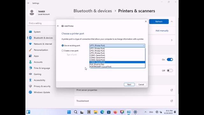Click the Windows Start button
This screenshot has width=204, height=115.
tap(69, 112)
